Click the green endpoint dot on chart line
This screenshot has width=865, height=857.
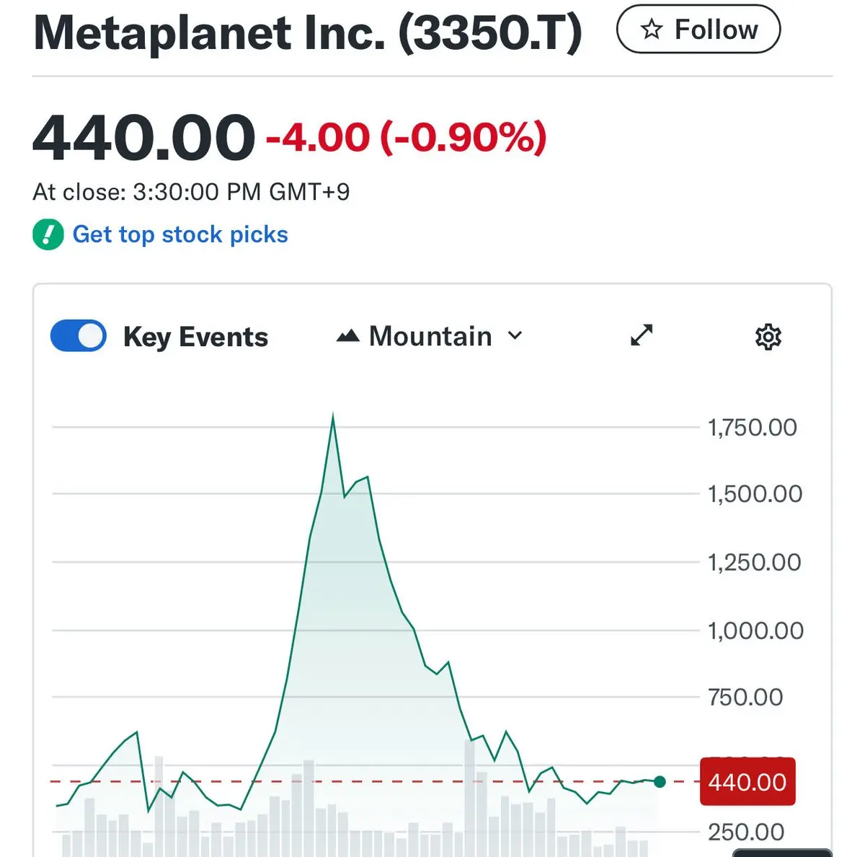click(660, 781)
